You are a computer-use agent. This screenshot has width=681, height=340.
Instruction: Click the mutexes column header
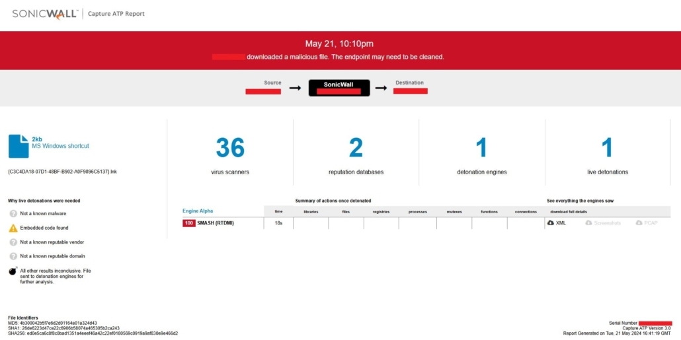[x=454, y=212]
